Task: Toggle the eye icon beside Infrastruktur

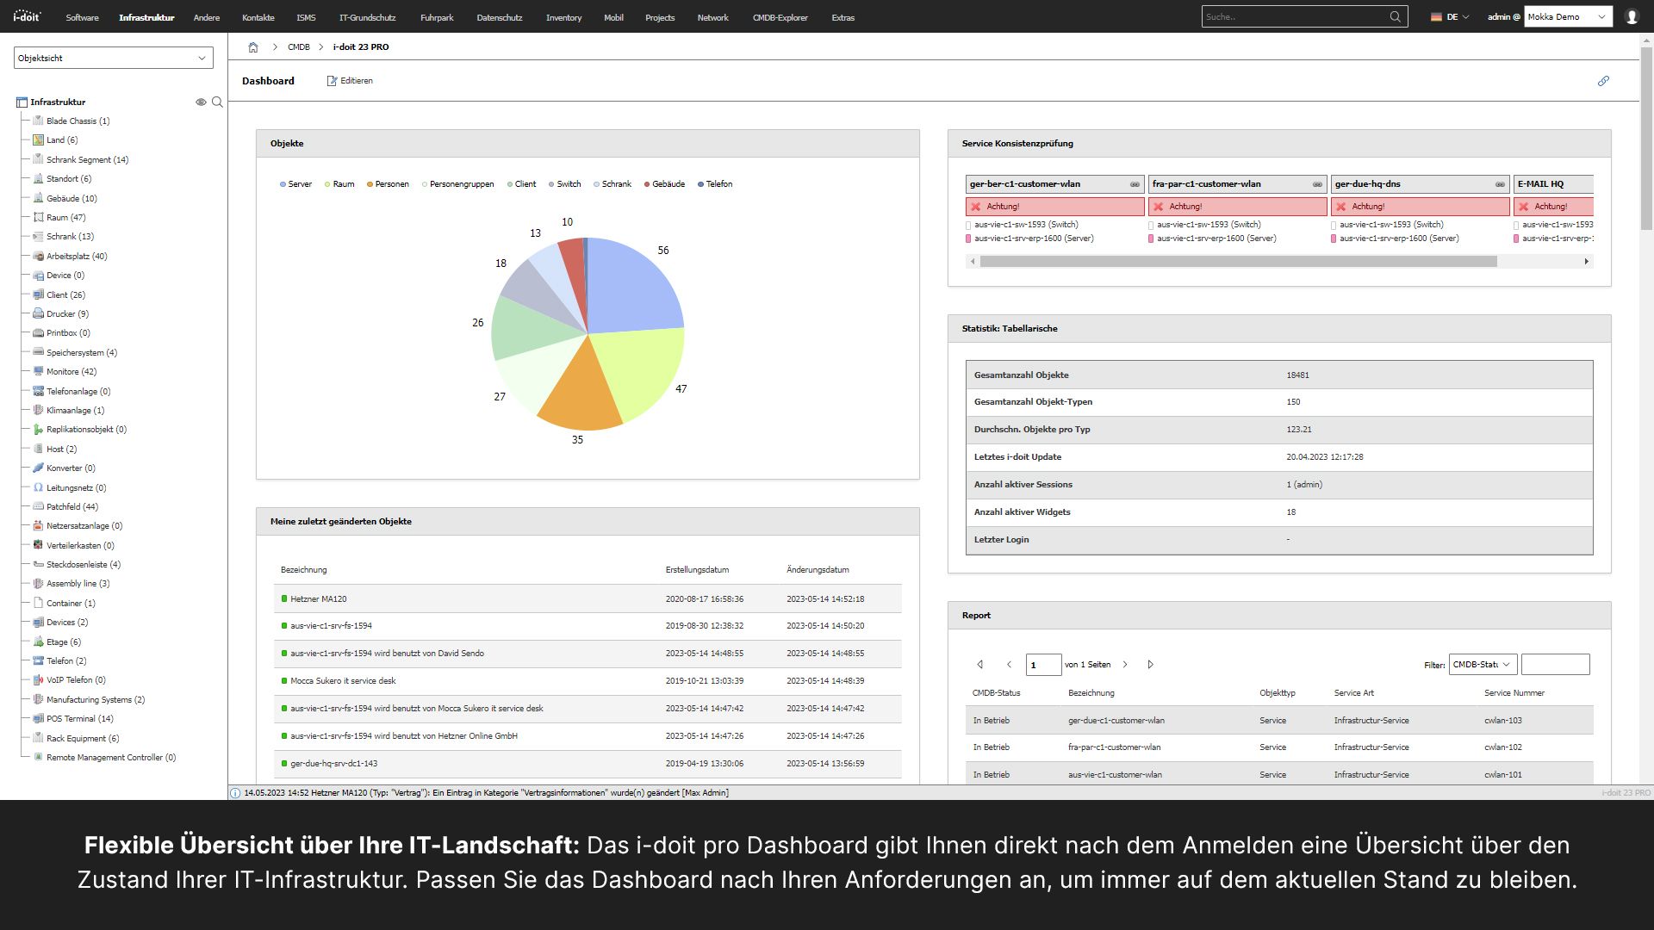Action: [201, 102]
